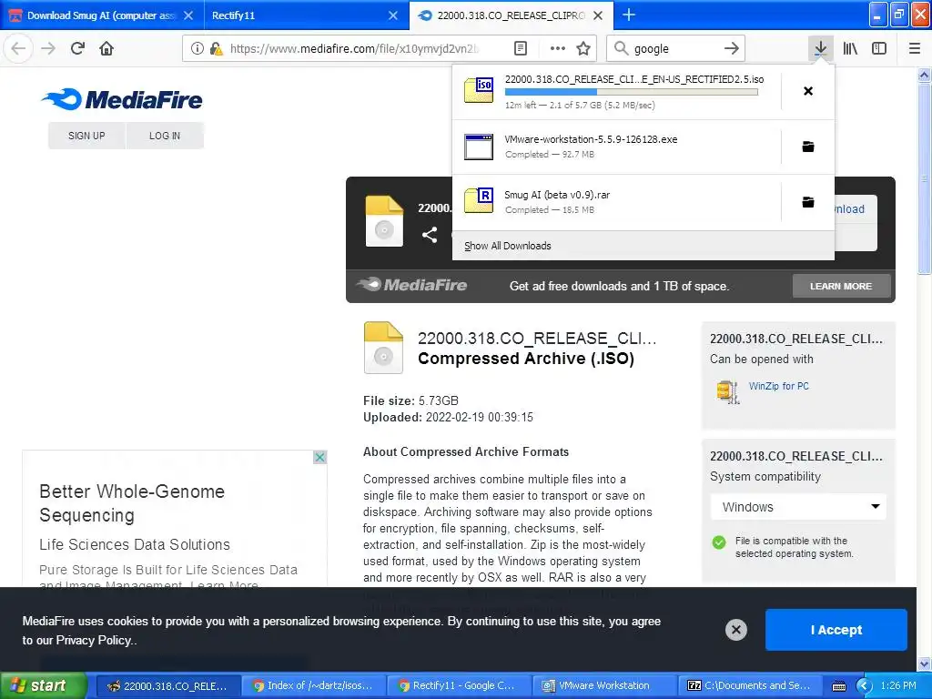Close the Whole-Genome Sequencing ad icon
Screen dimensions: 932x699
[x=319, y=457]
